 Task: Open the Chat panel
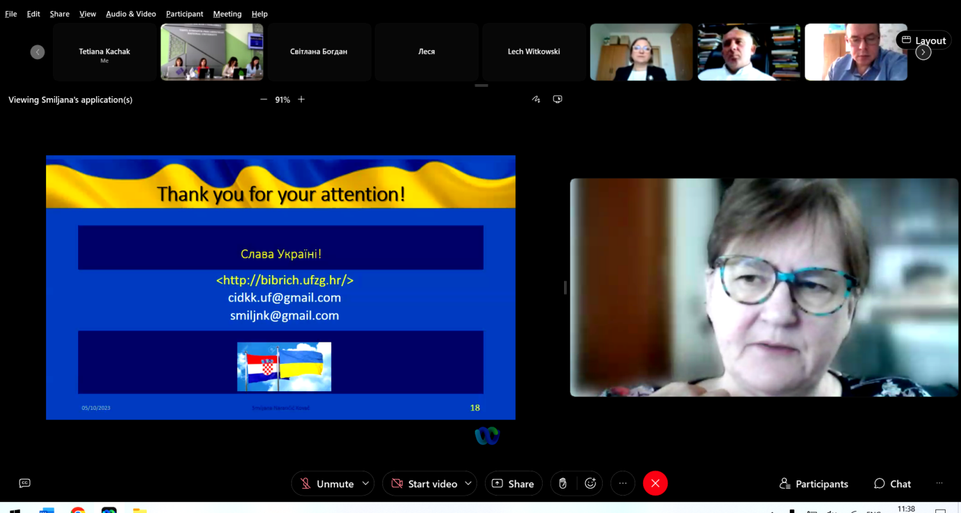[892, 484]
